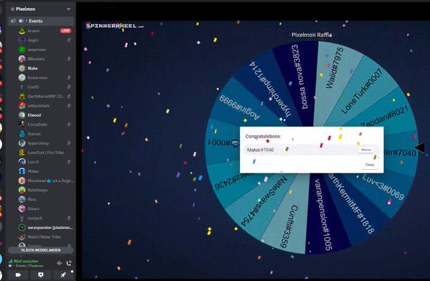Click the Aogiri#9999 wheel slice
This screenshot has width=430, height=281.
[x=240, y=107]
